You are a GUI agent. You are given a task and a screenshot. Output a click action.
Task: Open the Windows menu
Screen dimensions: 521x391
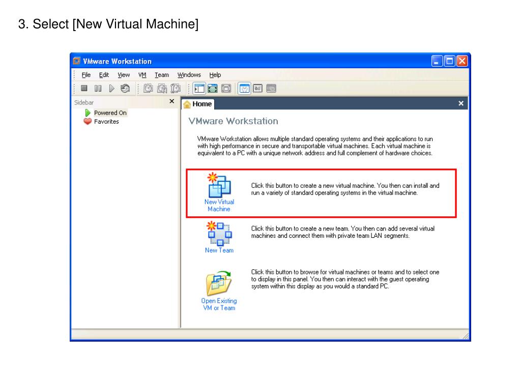(x=189, y=75)
